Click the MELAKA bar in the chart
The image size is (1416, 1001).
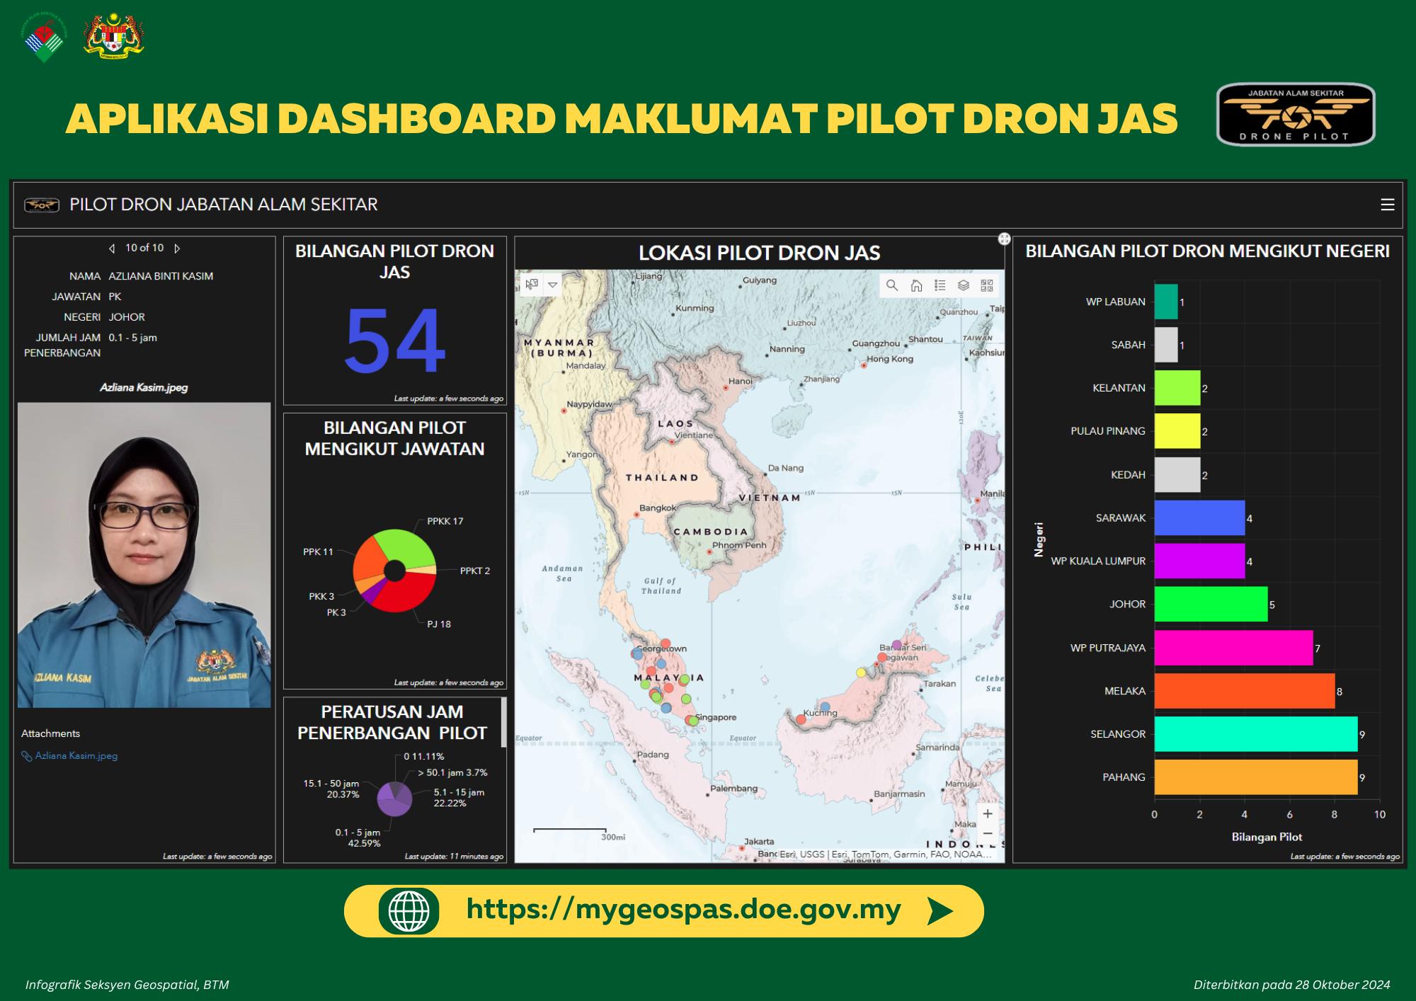[1245, 691]
